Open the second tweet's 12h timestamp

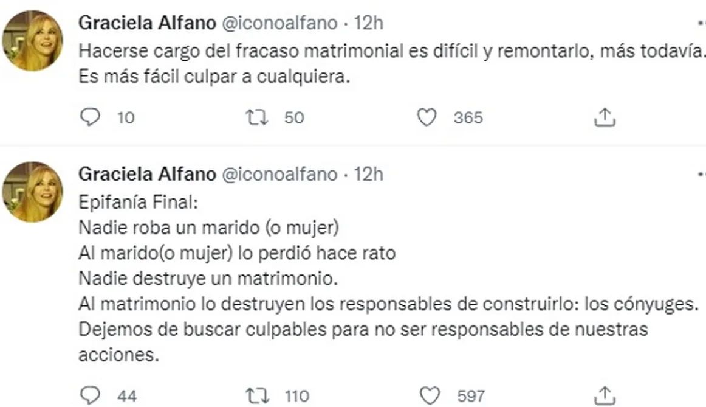(x=368, y=175)
